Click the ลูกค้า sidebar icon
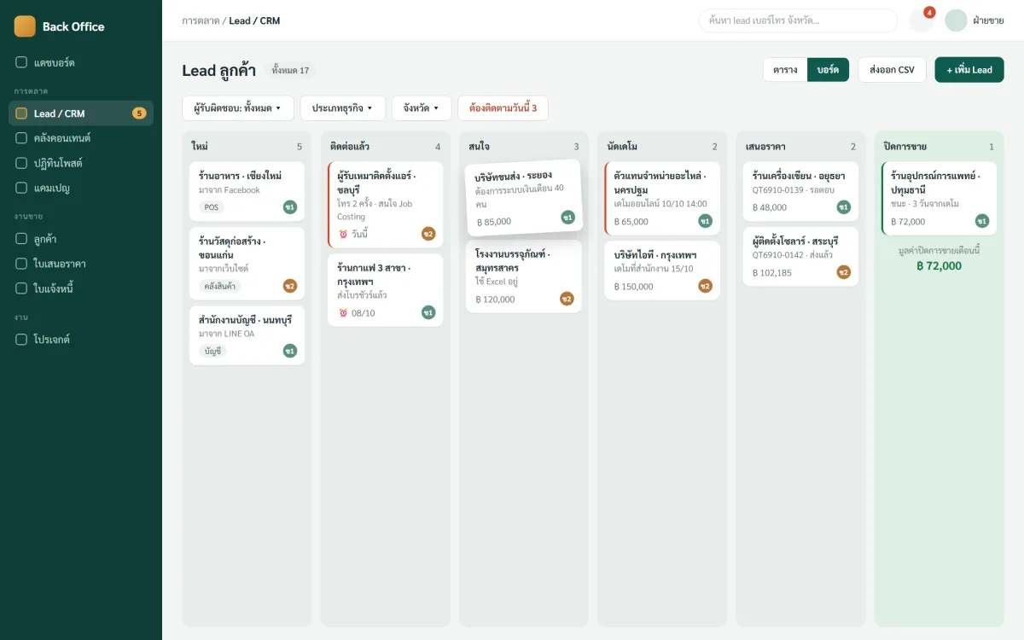Screen dimensions: 1024x640 (21, 239)
